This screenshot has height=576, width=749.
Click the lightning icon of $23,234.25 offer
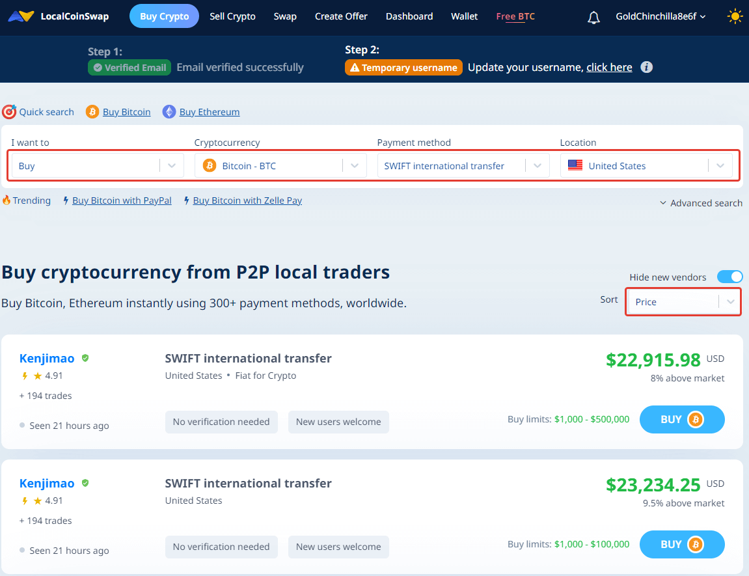click(x=25, y=501)
